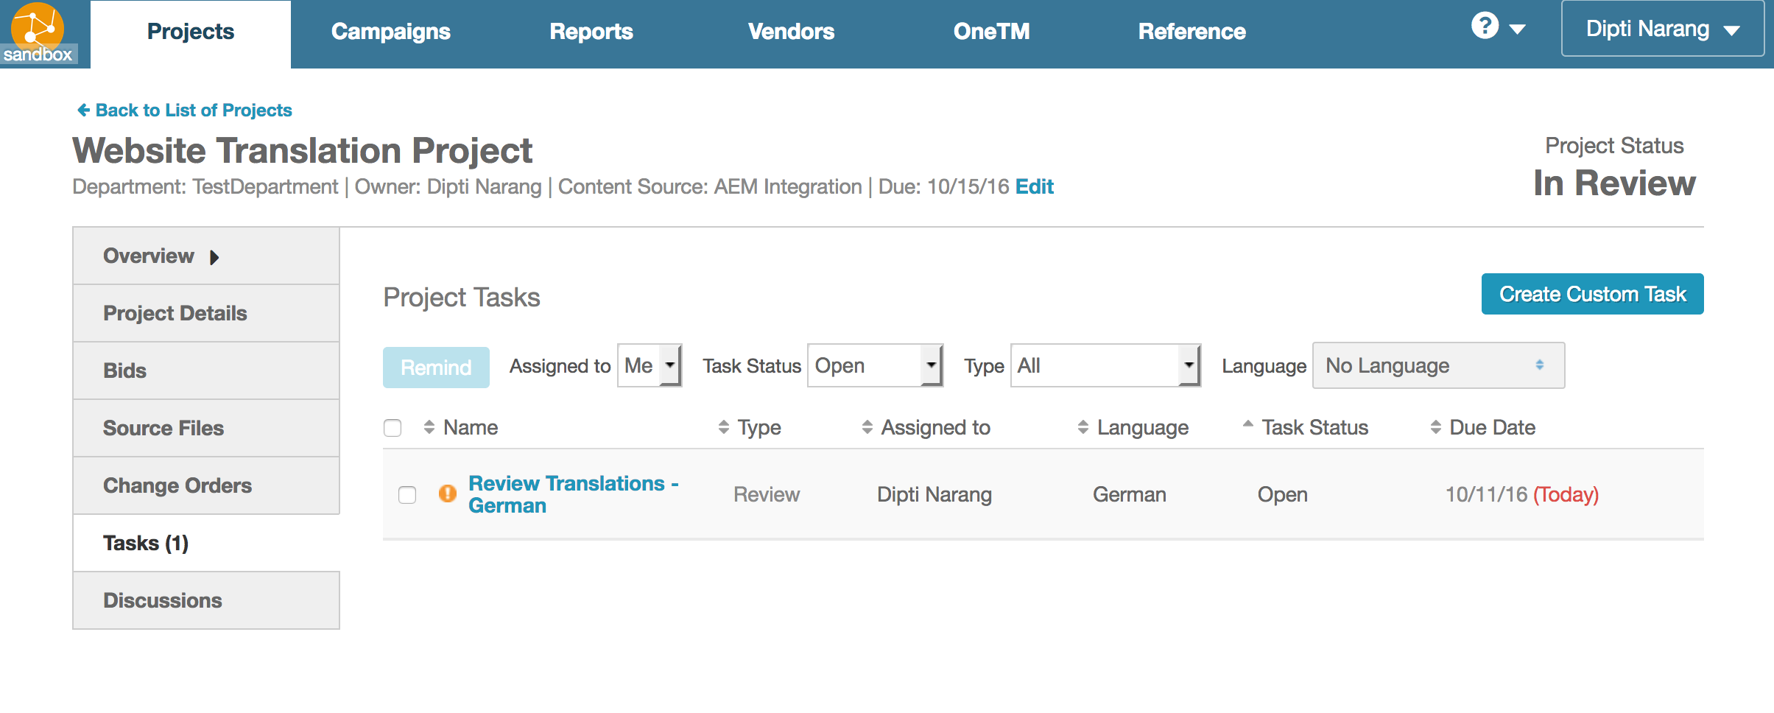1774x713 pixels.
Task: Click the orange warning icon on task row
Action: click(447, 494)
